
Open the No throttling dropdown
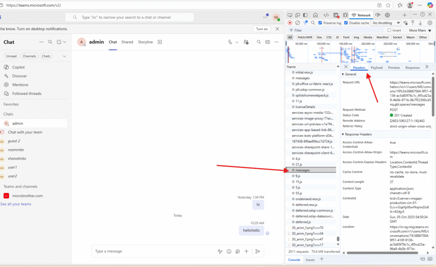pyautogui.click(x=386, y=23)
